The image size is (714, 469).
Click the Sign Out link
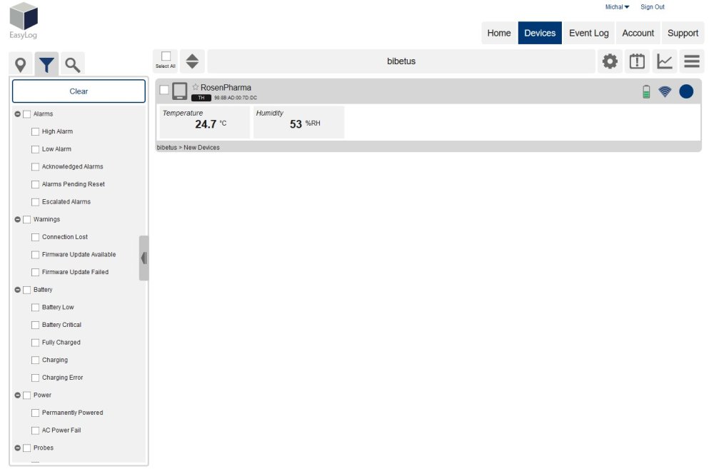(x=652, y=7)
